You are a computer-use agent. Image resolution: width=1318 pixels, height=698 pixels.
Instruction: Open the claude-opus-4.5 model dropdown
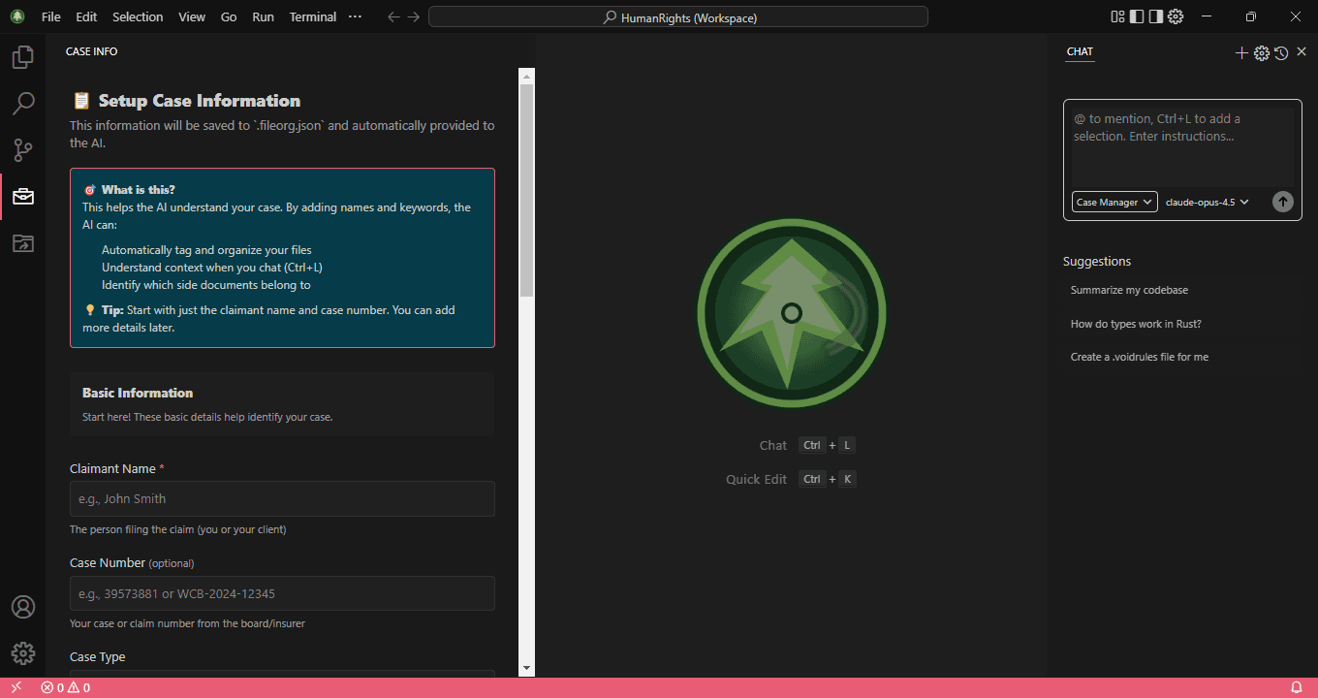click(x=1208, y=202)
